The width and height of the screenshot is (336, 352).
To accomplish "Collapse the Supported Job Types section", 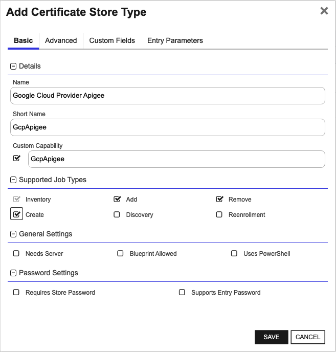I will 13,180.
